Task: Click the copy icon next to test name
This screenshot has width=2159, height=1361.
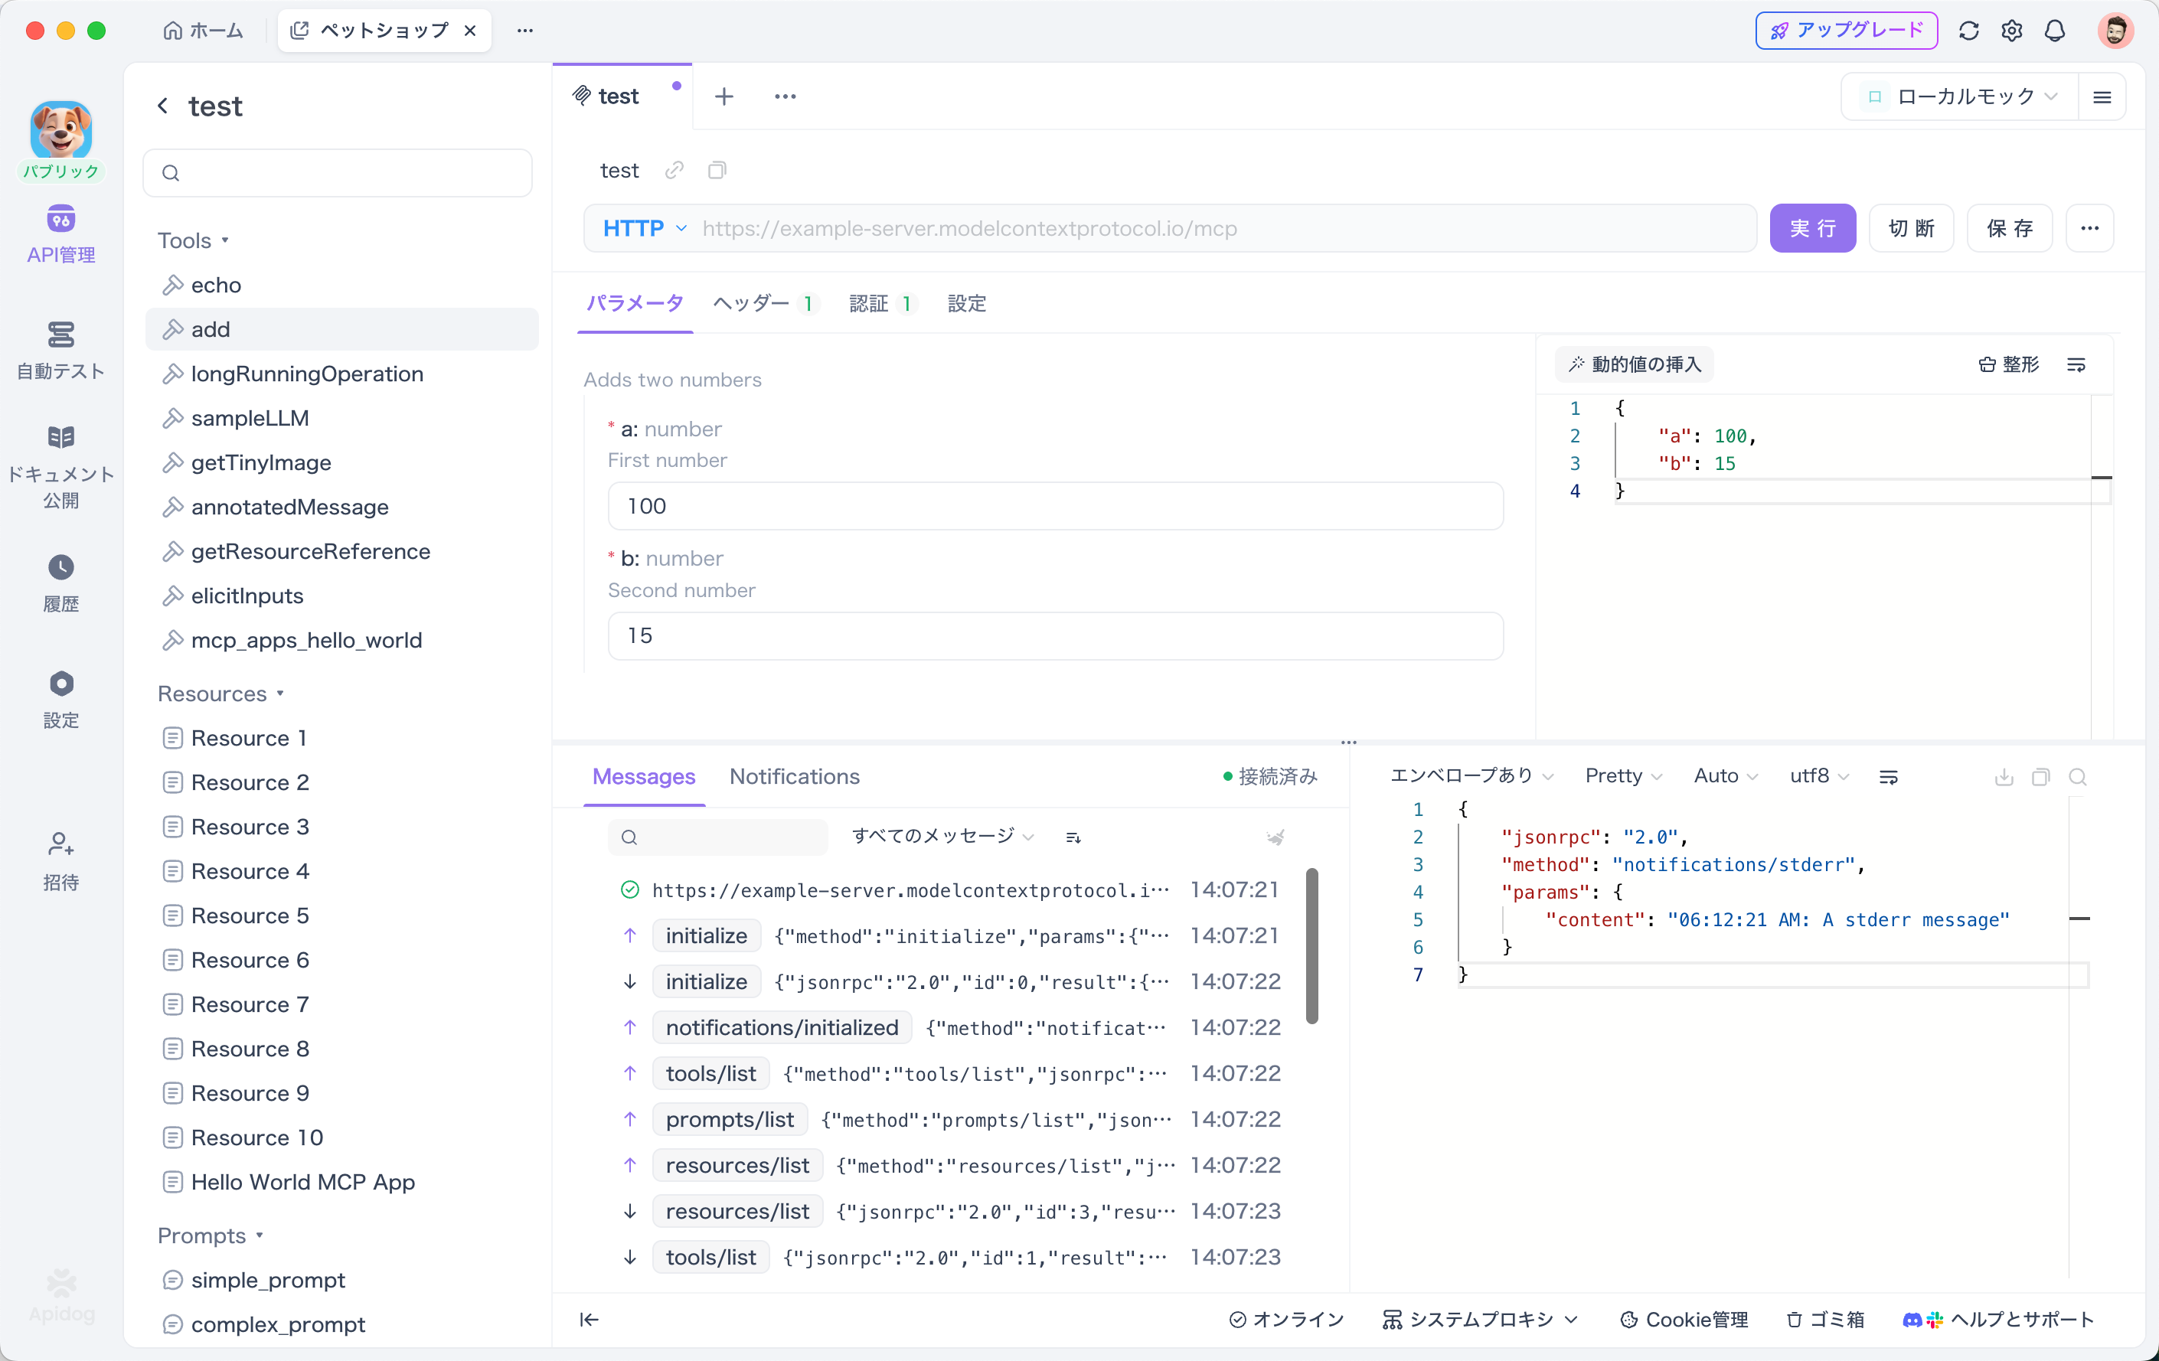Action: click(x=717, y=171)
